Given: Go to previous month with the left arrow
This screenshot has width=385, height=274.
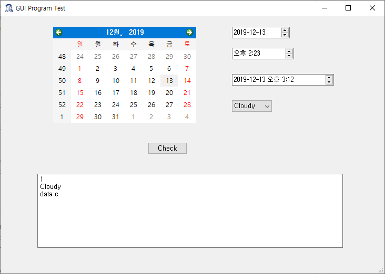Looking at the screenshot, I should pos(59,33).
